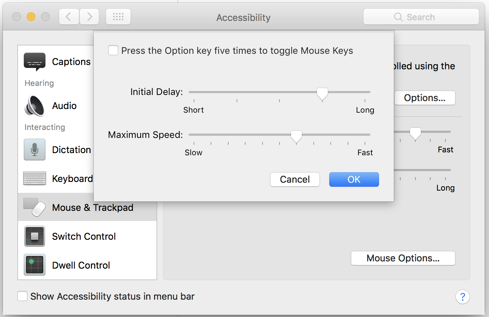Screen dimensions: 489x317
Task: Go back with the left chevron button
Action: point(69,17)
